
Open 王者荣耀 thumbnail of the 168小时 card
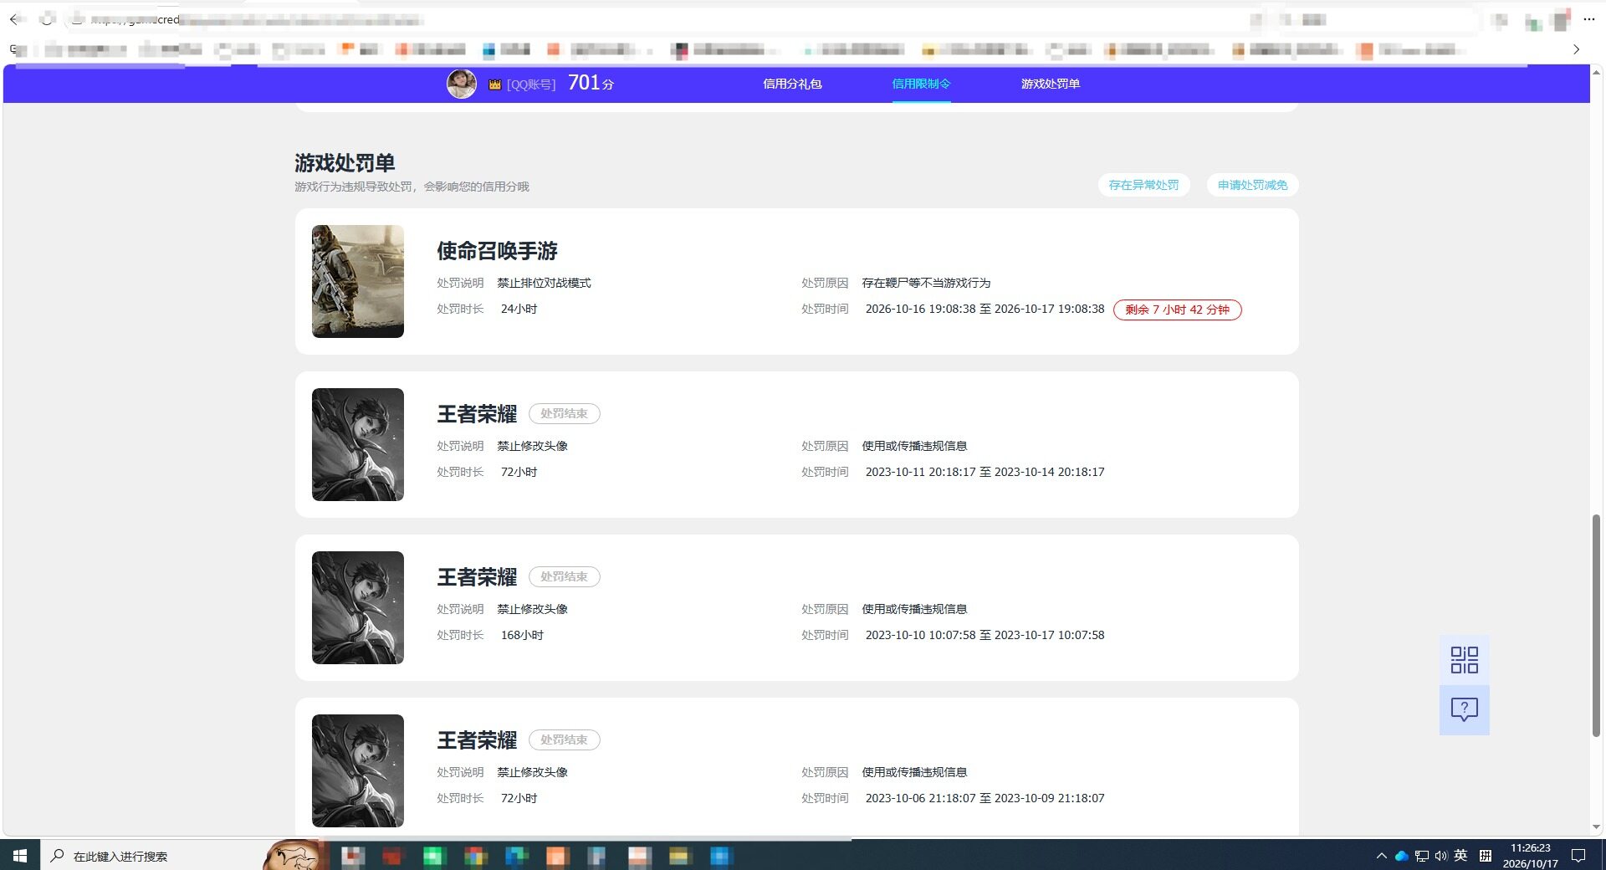pyautogui.click(x=358, y=607)
